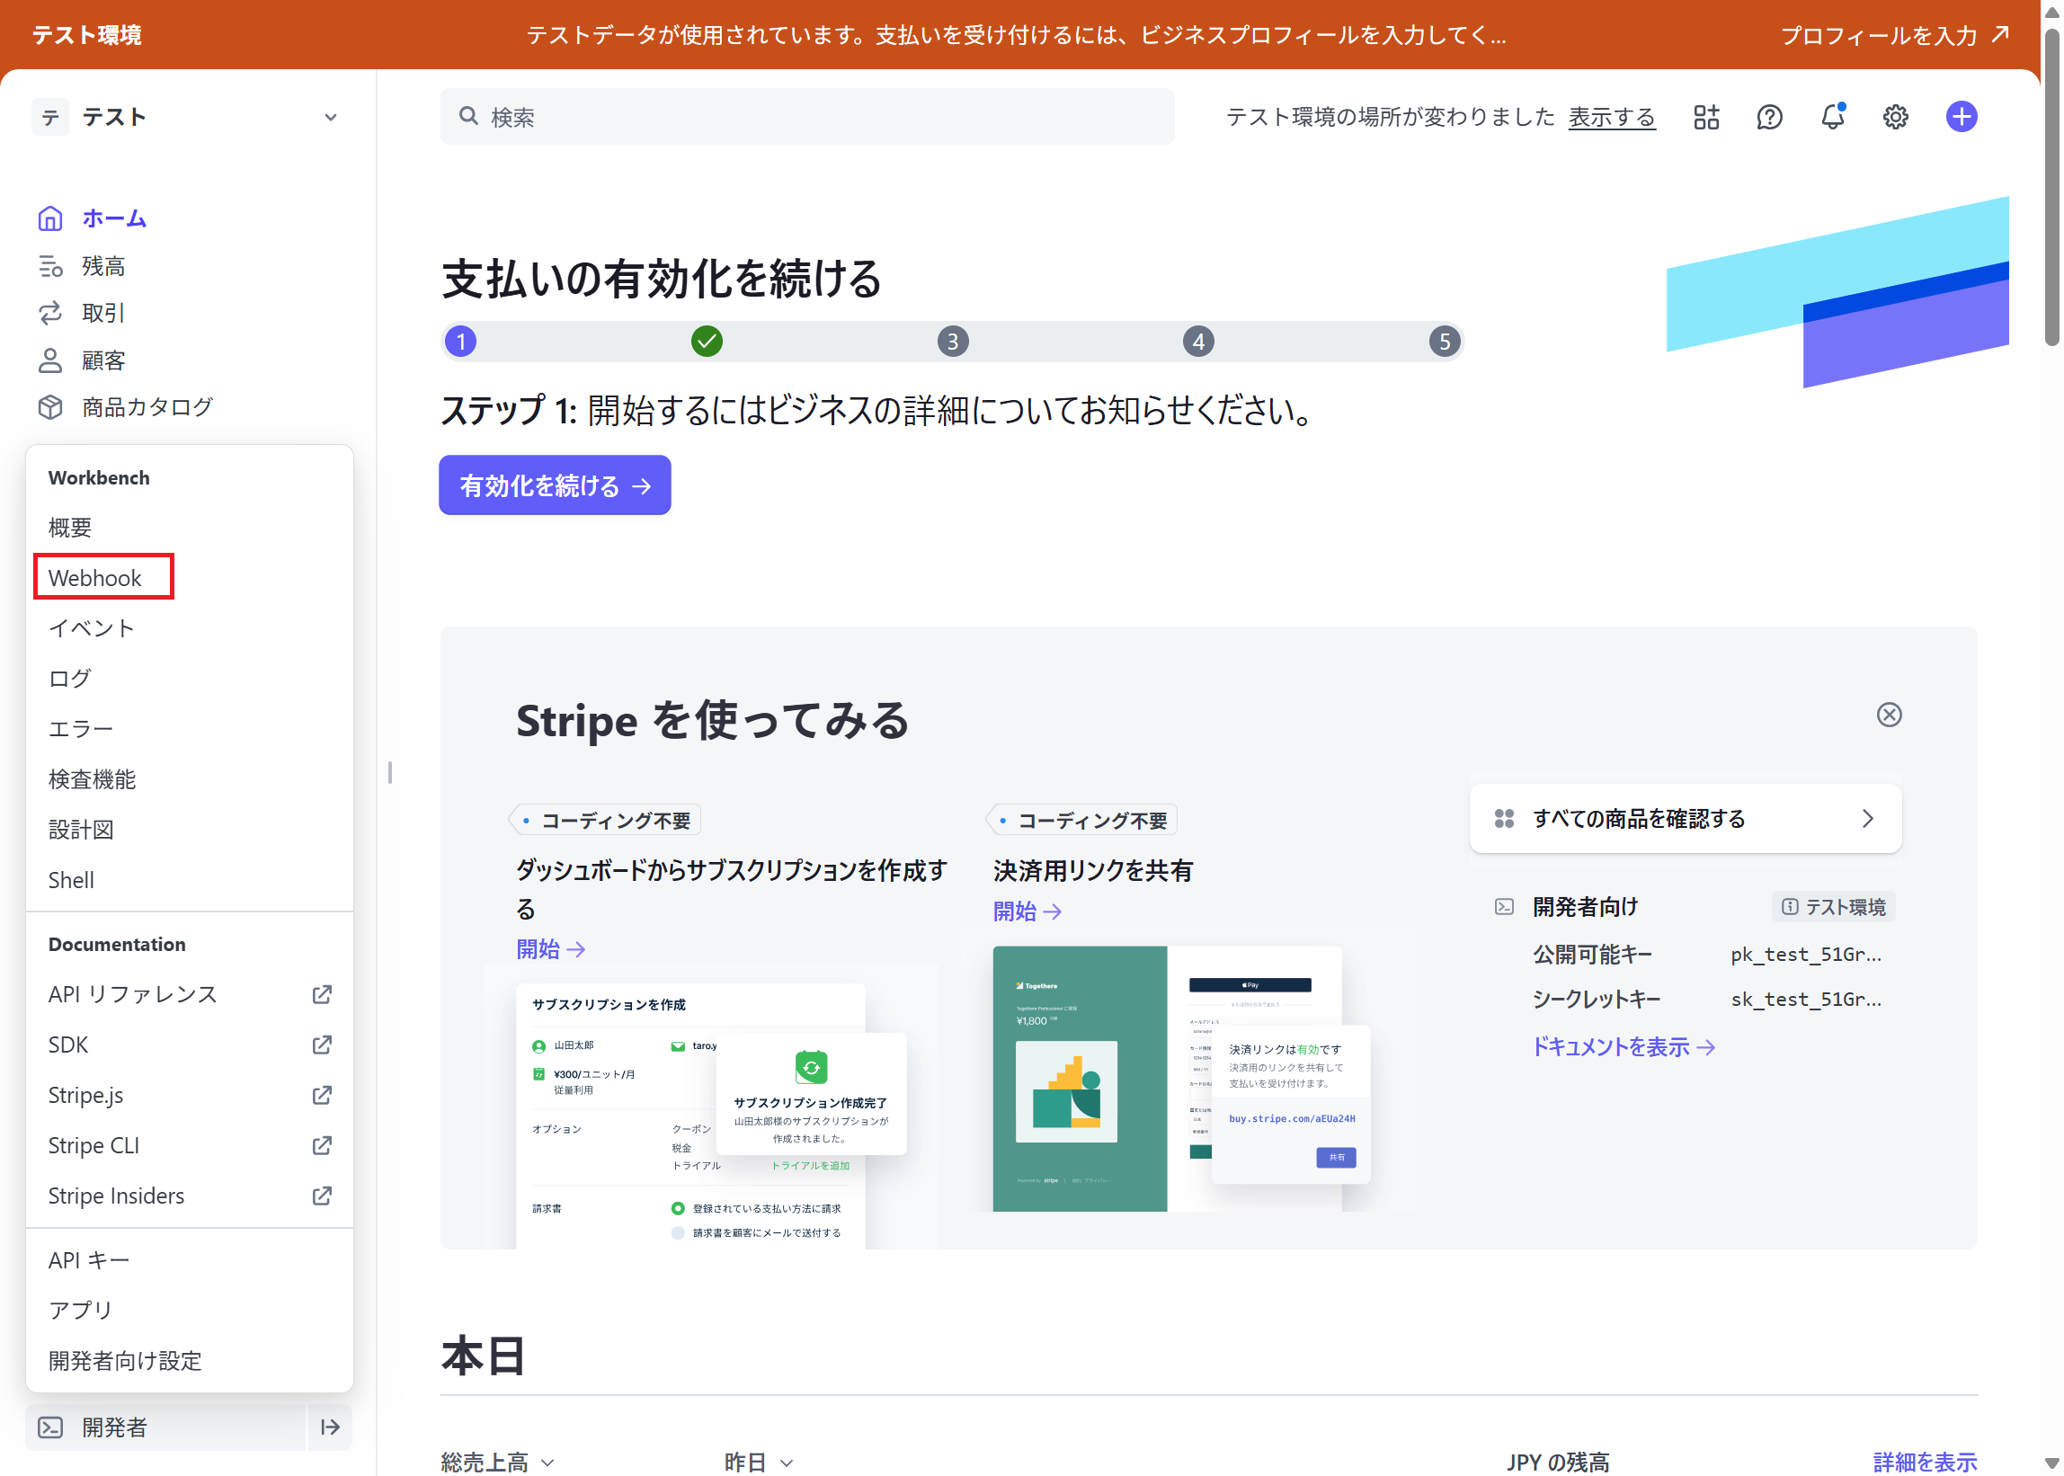Click ドキュメントを表示 link

(1624, 1047)
